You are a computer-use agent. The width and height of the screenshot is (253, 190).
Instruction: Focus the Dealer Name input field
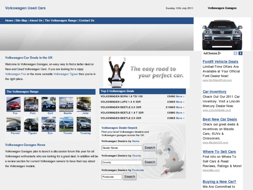[x=122, y=148]
